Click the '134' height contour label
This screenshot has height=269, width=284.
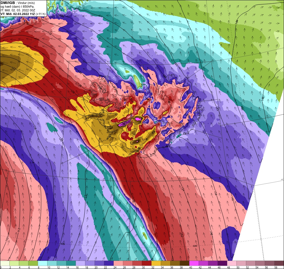(182, 189)
